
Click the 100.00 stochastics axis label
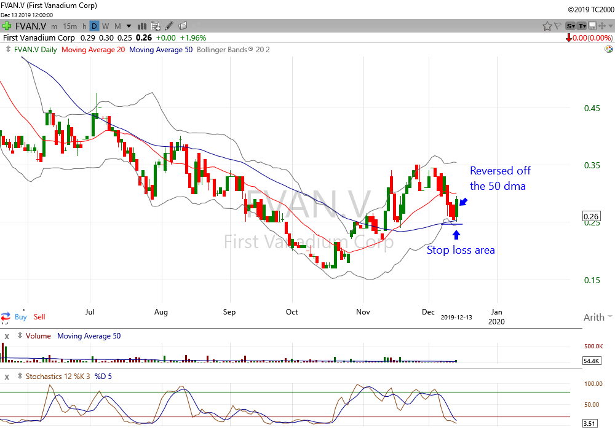click(593, 384)
